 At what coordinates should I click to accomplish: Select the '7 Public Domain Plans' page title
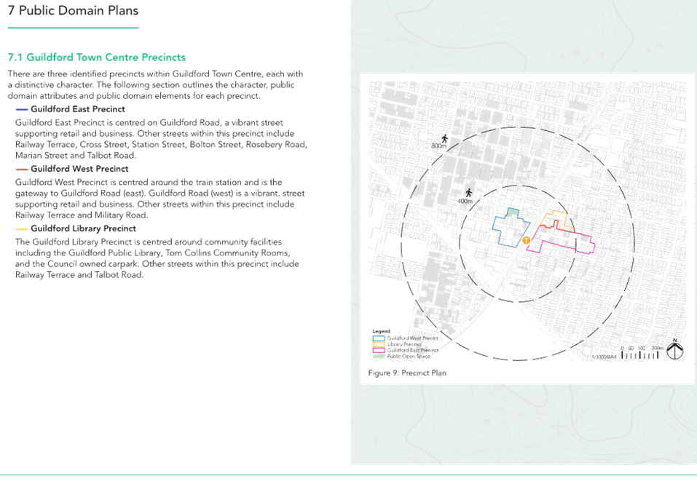73,11
